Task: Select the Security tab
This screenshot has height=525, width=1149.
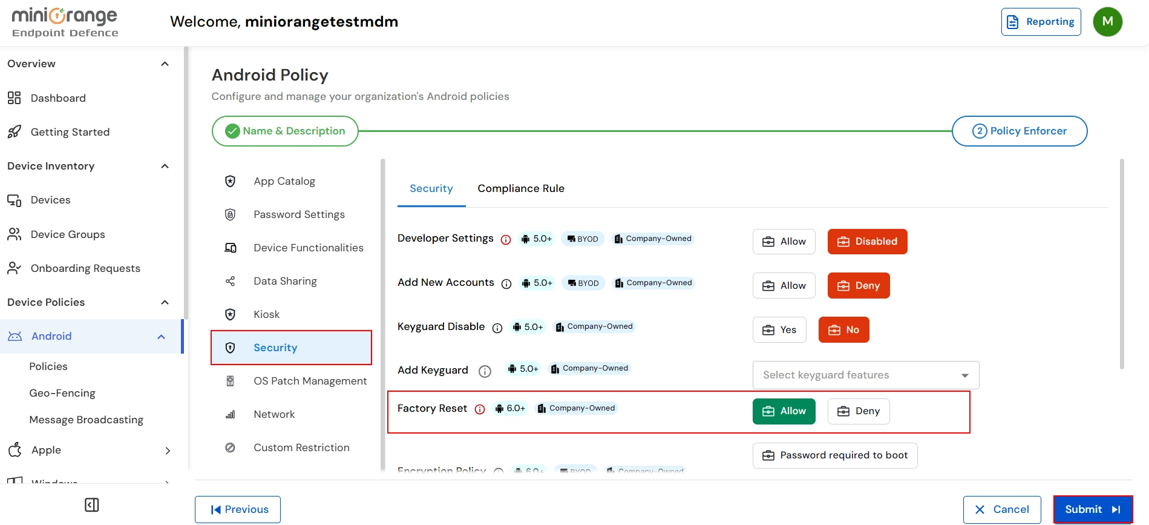Action: click(431, 188)
